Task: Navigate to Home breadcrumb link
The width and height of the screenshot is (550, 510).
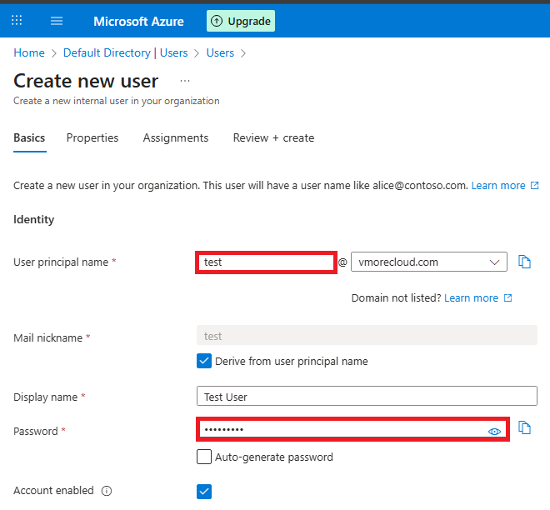Action: click(x=29, y=52)
